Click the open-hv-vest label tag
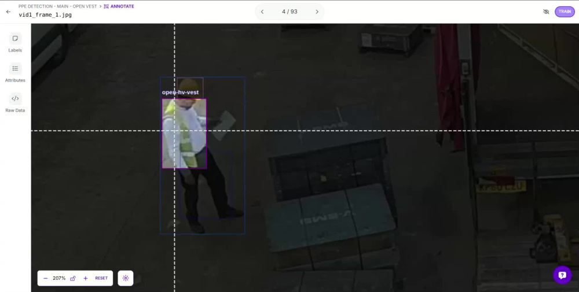This screenshot has width=579, height=292. coord(180,93)
